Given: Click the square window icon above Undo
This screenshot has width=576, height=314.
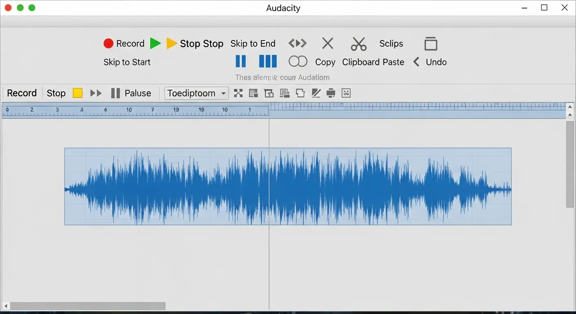Looking at the screenshot, I should (431, 43).
